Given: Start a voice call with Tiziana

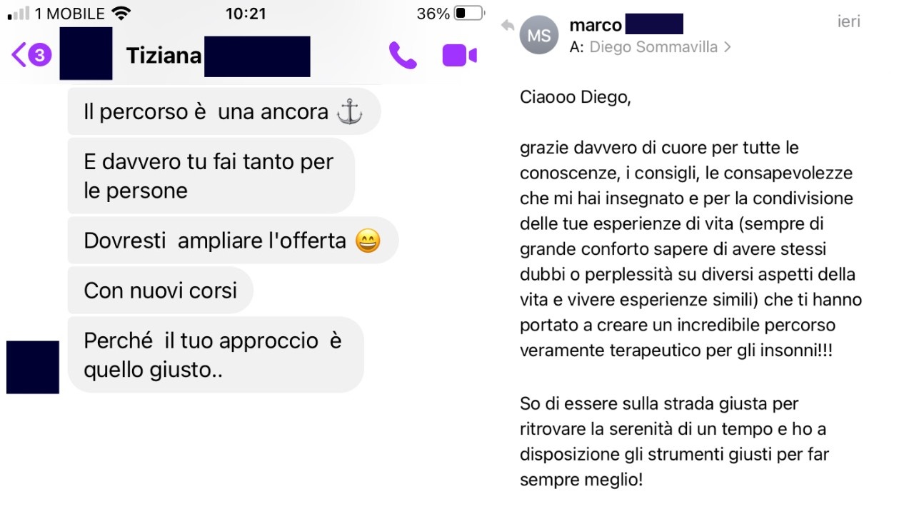Looking at the screenshot, I should click(403, 56).
